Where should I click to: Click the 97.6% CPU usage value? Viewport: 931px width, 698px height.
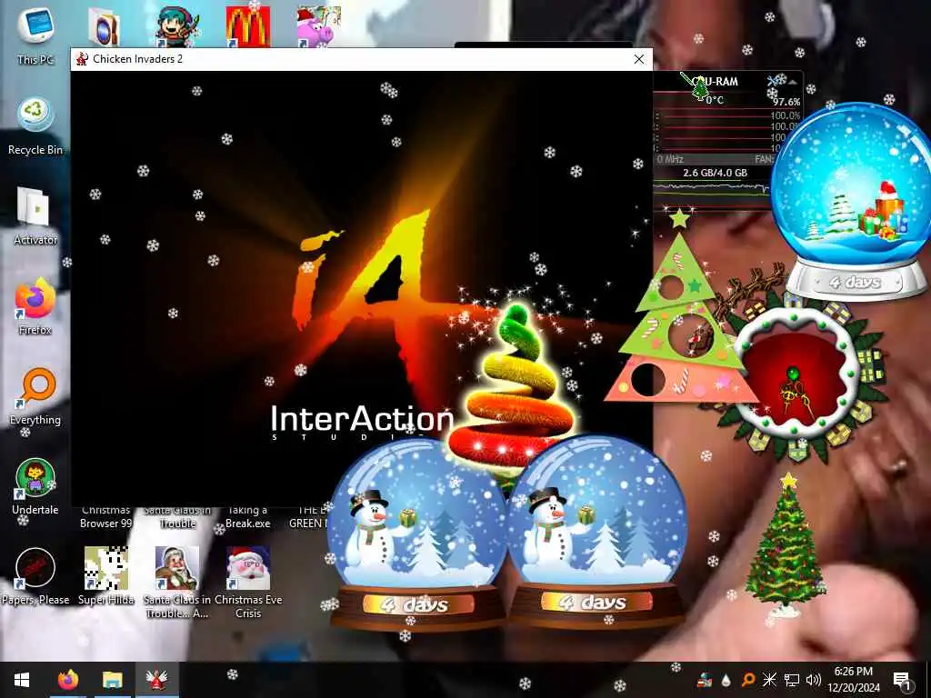coord(786,102)
